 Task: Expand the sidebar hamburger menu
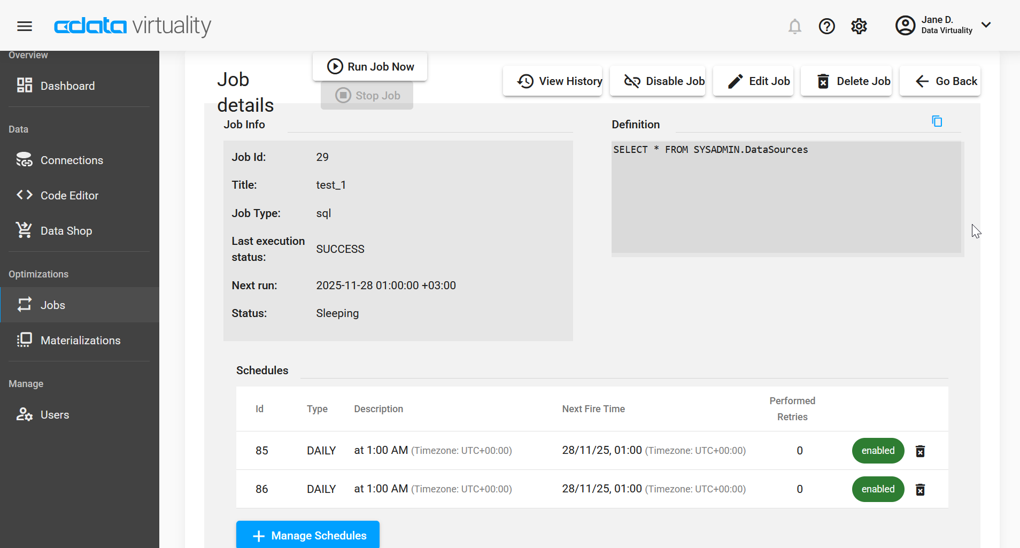point(25,25)
